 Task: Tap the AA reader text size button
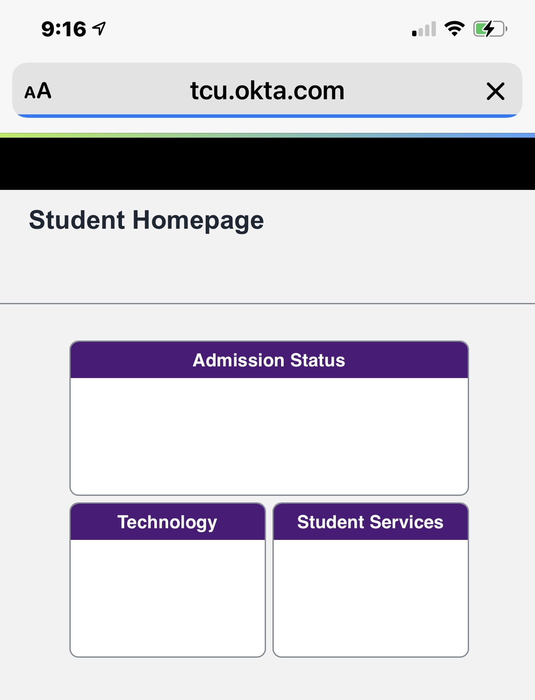(x=38, y=91)
